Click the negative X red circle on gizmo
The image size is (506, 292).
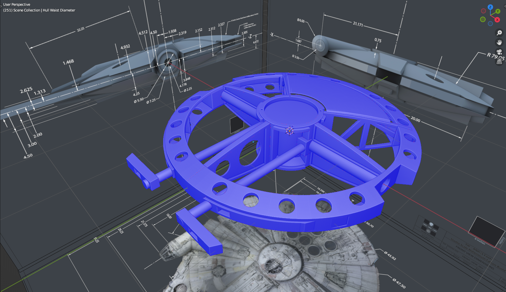[x=483, y=11]
